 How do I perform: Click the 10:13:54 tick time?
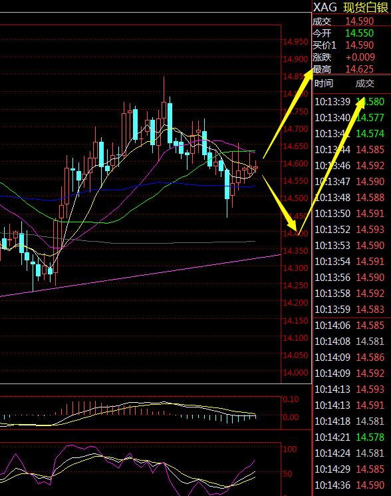click(x=332, y=261)
